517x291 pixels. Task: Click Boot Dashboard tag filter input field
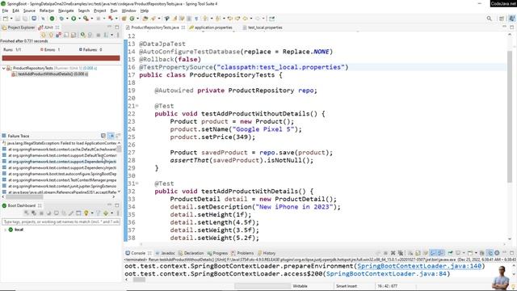[61, 221]
